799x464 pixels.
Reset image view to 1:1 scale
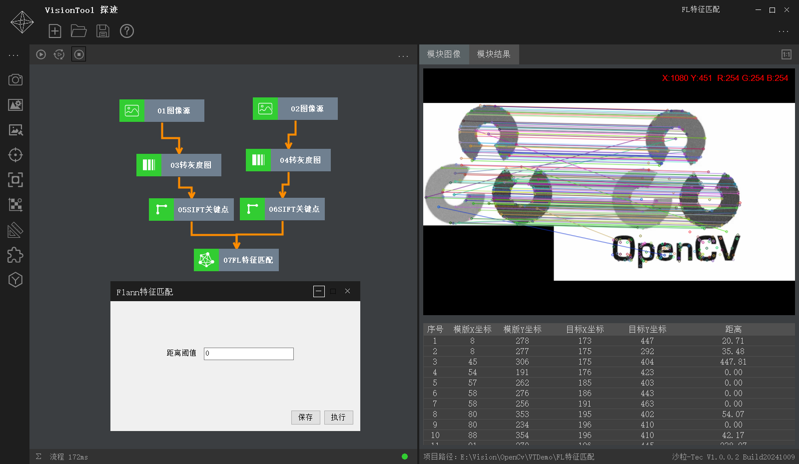pos(787,54)
